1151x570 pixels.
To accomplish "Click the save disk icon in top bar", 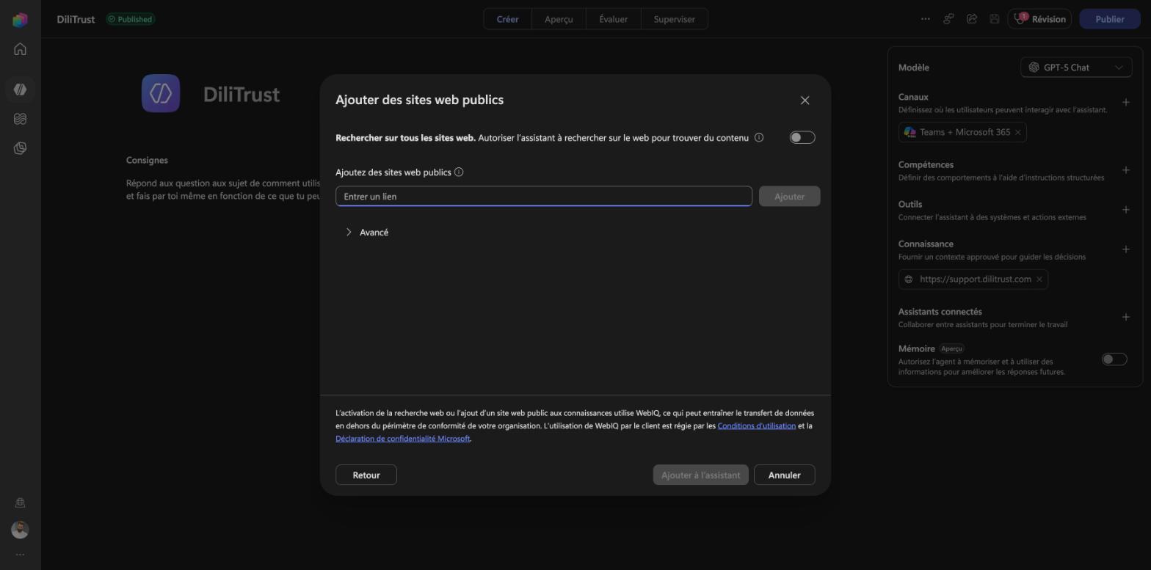I will click(995, 19).
